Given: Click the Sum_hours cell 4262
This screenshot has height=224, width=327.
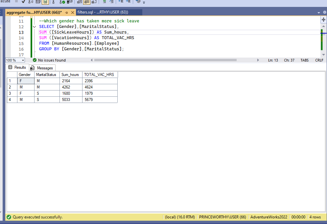Looking at the screenshot, I should click(71, 87).
